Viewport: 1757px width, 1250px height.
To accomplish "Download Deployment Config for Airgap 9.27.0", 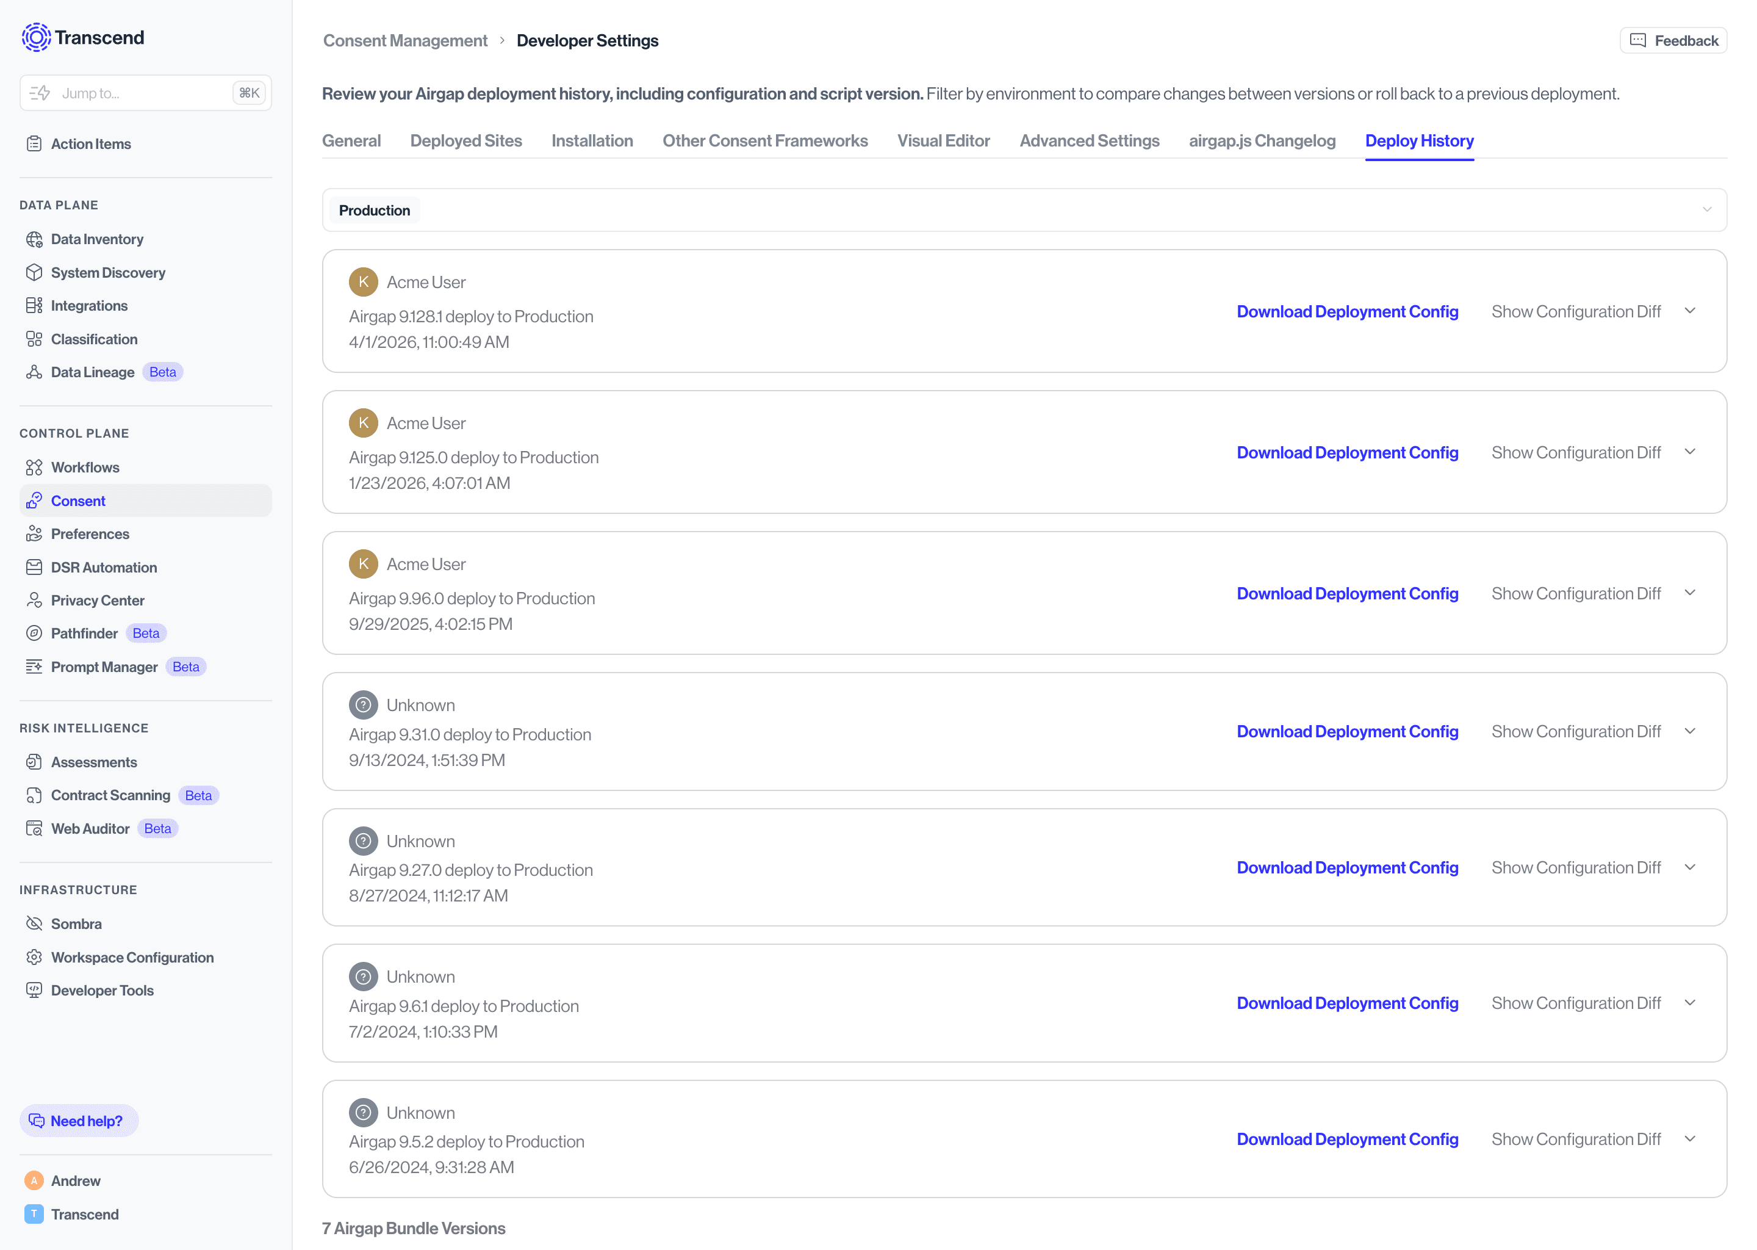I will tap(1347, 867).
